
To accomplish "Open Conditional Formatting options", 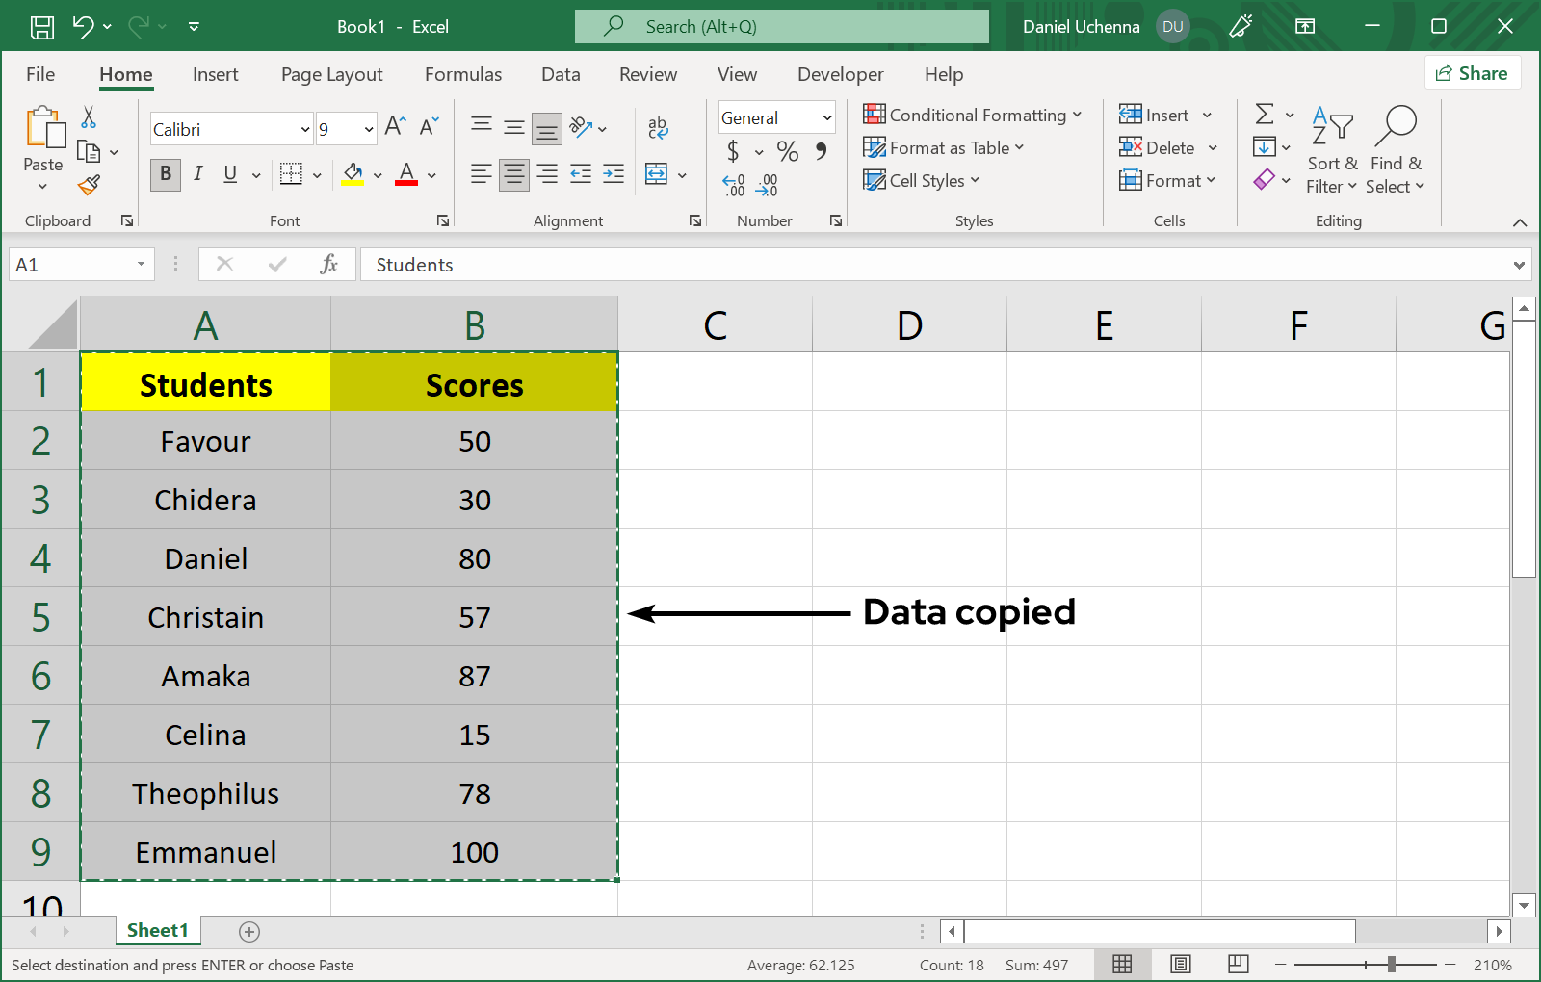I will coord(974,115).
